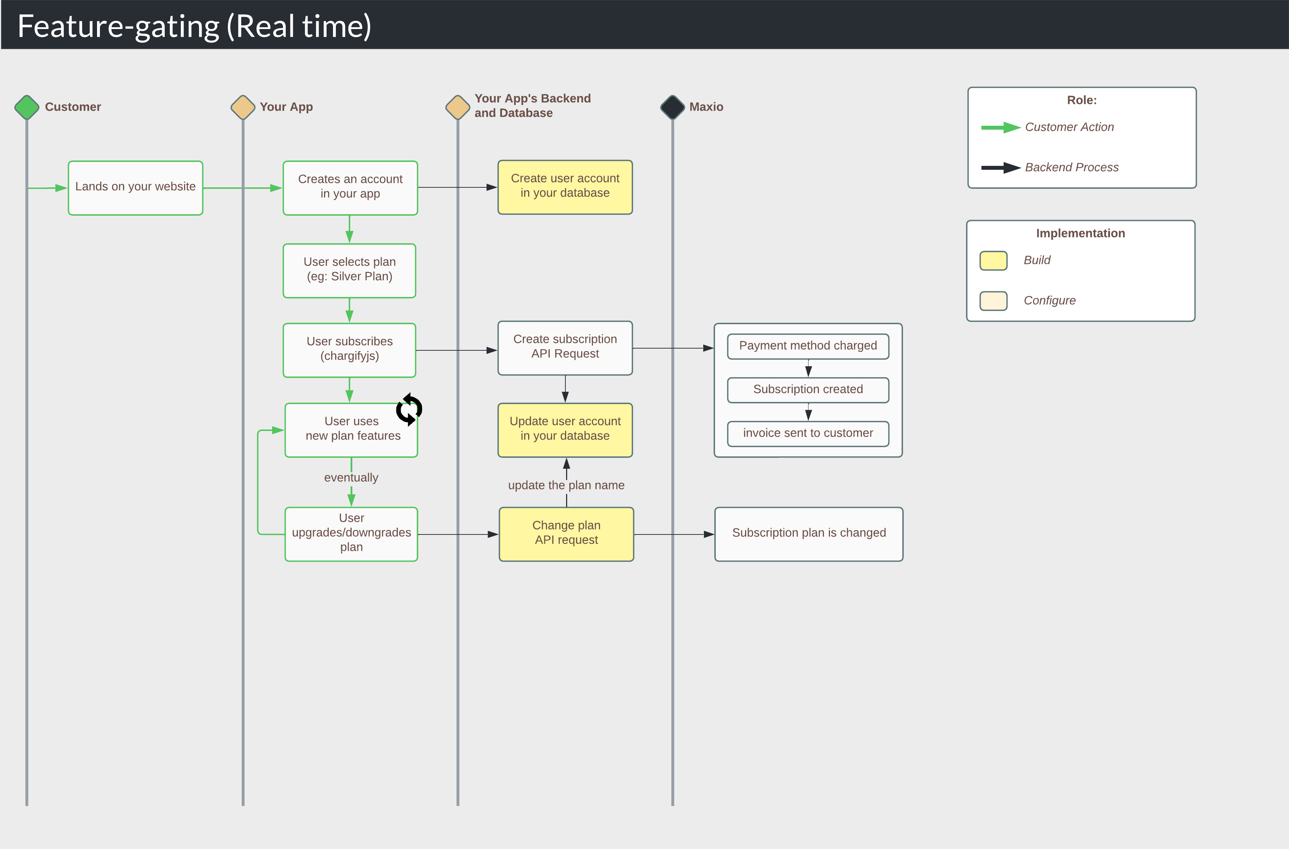Select the 'Creates an account in your app' box
The width and height of the screenshot is (1289, 849).
point(351,188)
